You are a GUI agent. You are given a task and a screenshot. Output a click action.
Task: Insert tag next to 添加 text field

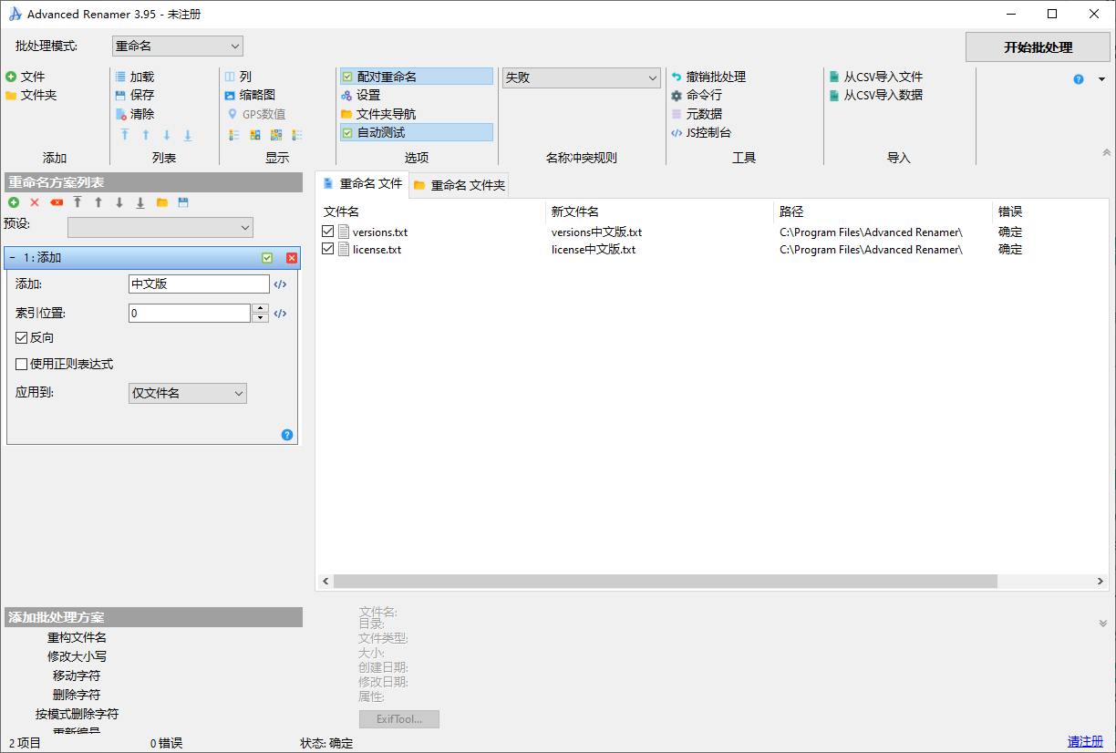tap(281, 284)
